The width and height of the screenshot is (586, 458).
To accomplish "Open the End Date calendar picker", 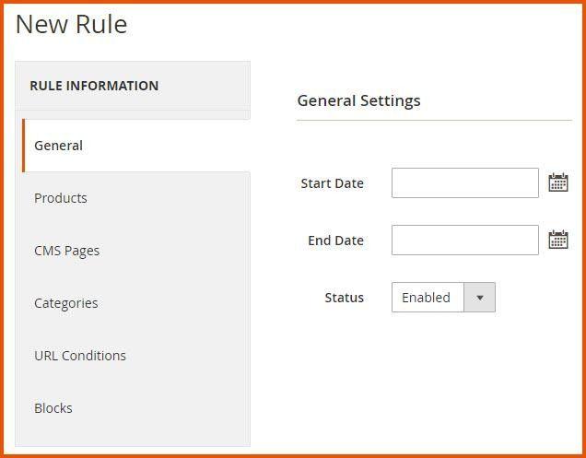I will pyautogui.click(x=557, y=240).
